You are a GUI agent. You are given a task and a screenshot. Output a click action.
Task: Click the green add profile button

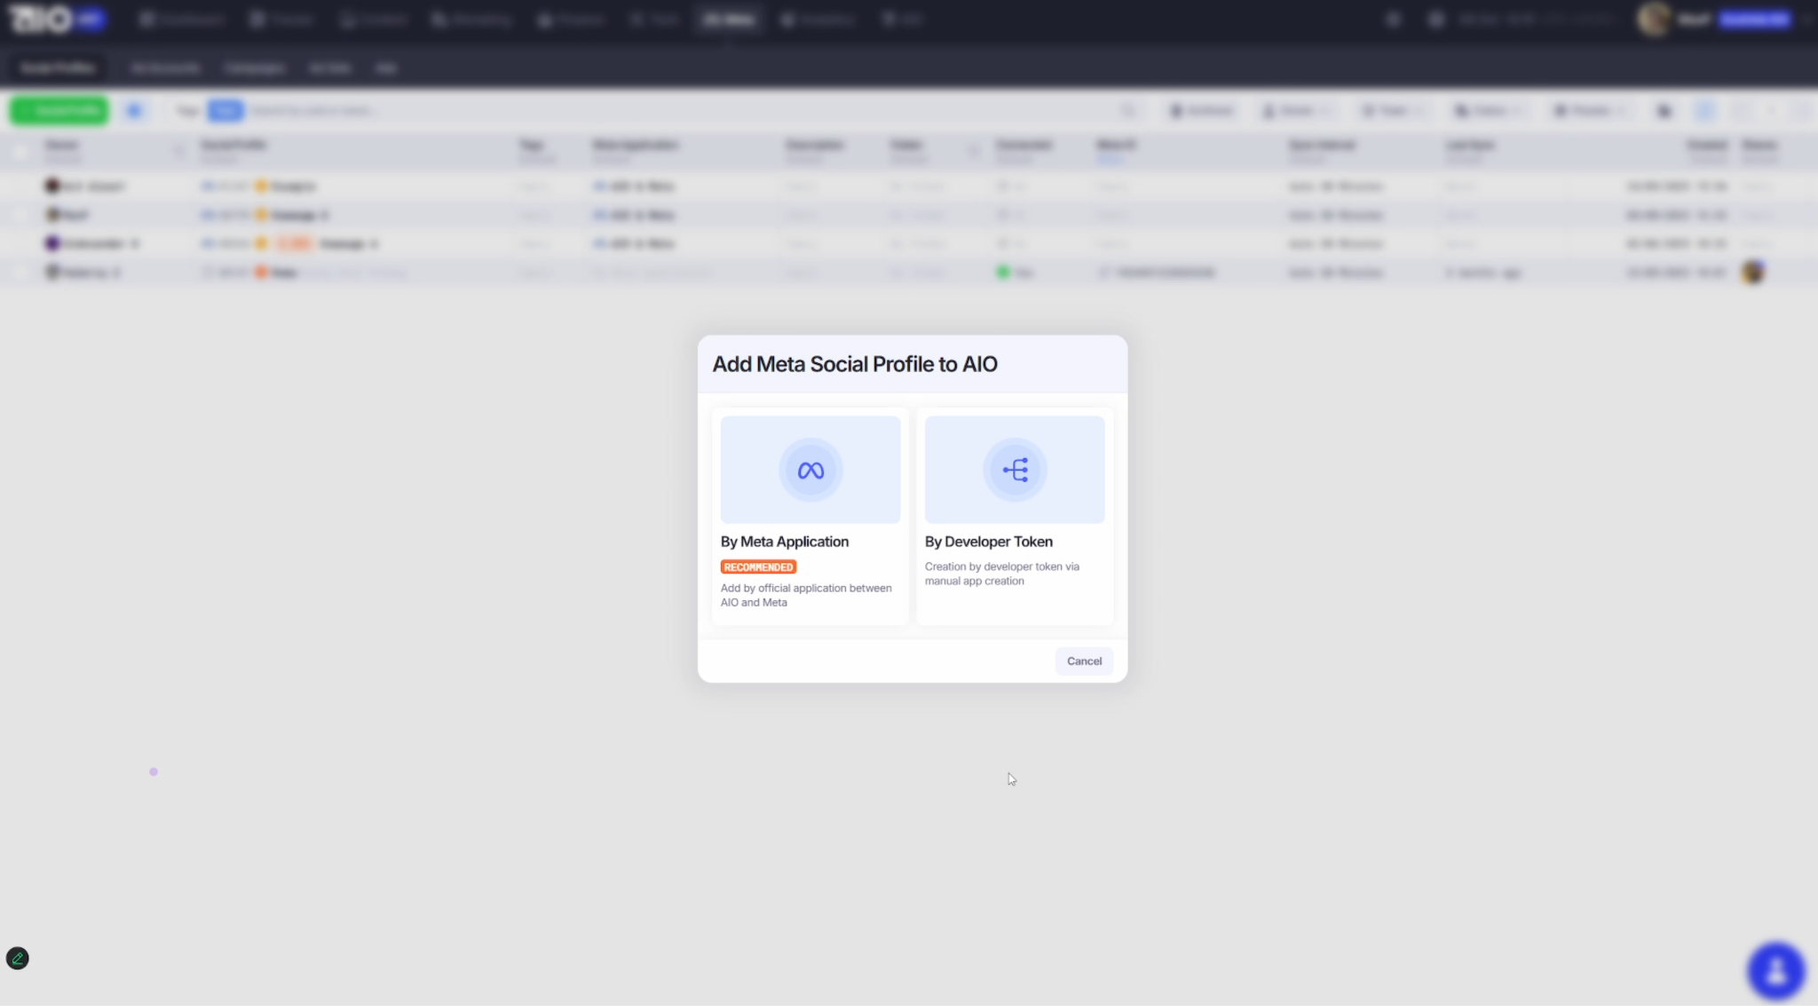pyautogui.click(x=59, y=111)
